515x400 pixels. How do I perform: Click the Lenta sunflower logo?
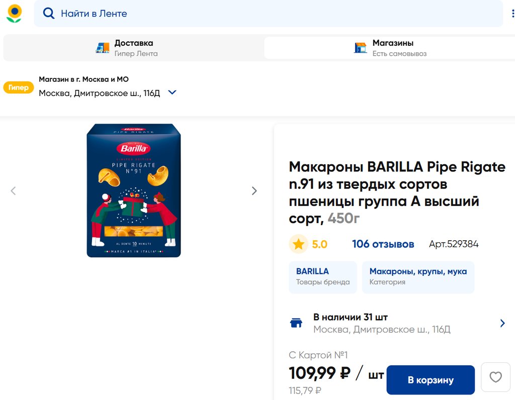[14, 14]
